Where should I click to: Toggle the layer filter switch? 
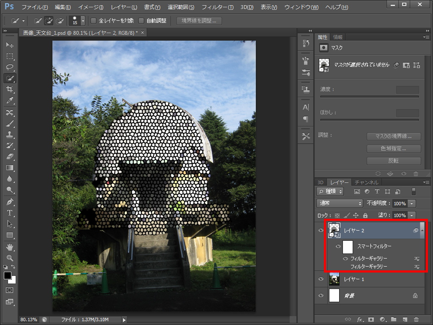(x=414, y=191)
